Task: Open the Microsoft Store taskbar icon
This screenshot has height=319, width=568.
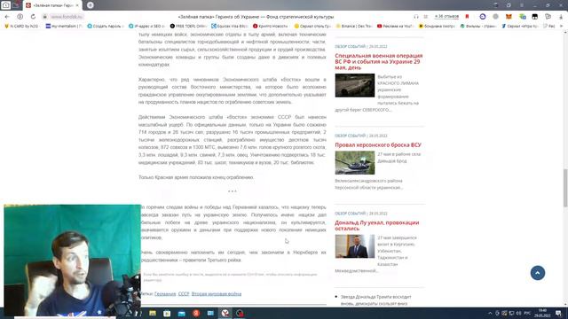Action: 167,313
